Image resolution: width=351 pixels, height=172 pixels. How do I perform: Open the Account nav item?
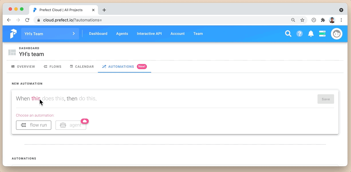[178, 34]
